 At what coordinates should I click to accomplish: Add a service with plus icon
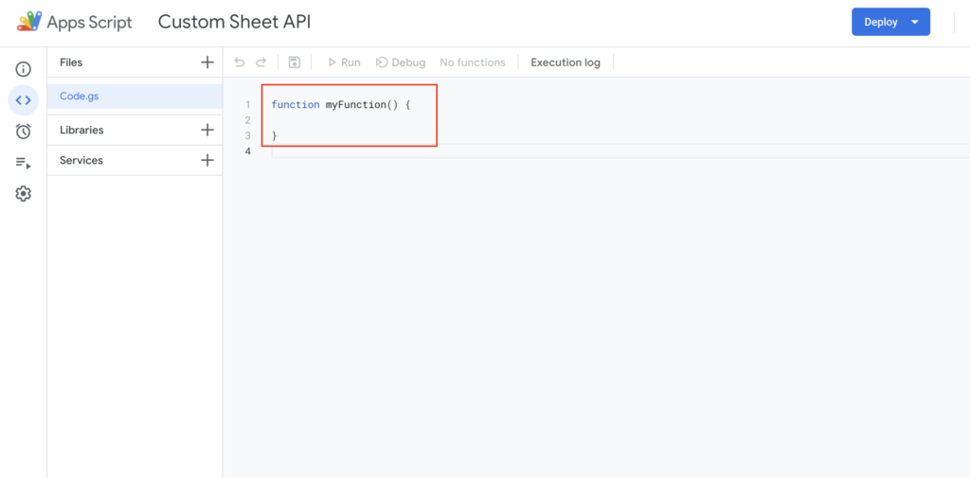[x=207, y=160]
